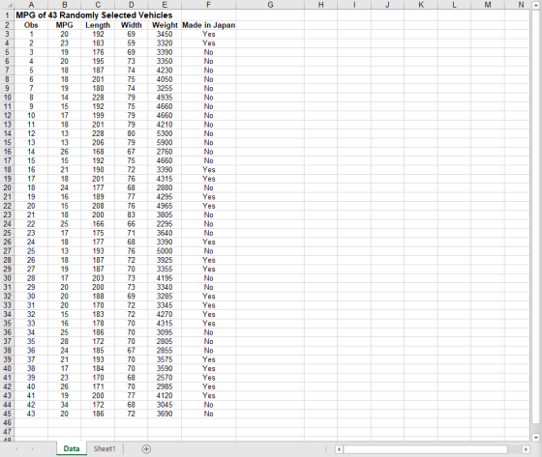542x457 pixels.
Task: Click the next sheet navigation arrow
Action: 33,449
